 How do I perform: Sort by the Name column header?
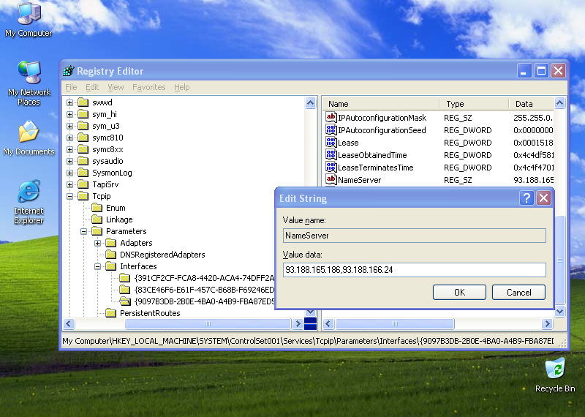(381, 104)
